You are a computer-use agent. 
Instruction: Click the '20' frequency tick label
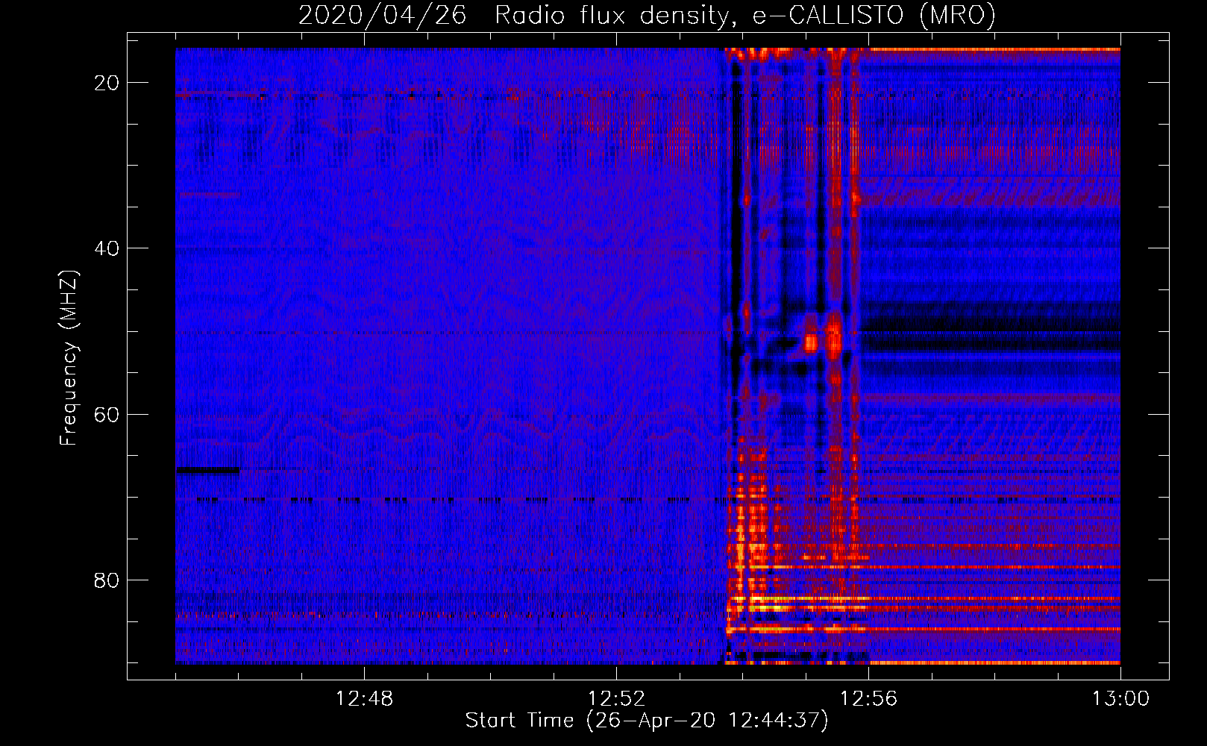[x=107, y=83]
